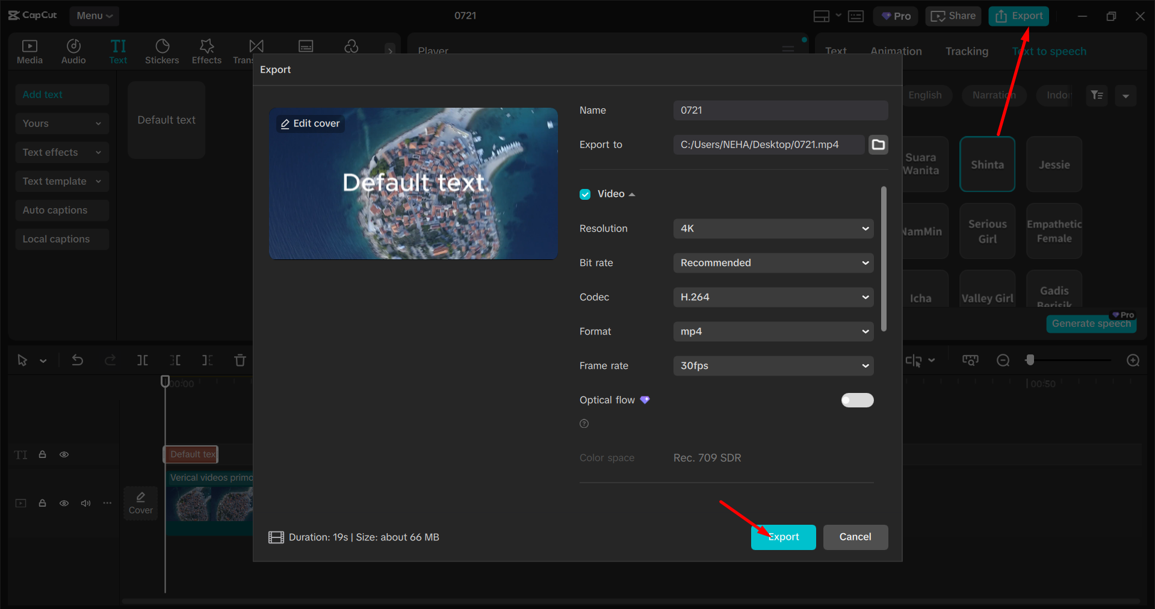1155x609 pixels.
Task: Lock the text track
Action: [43, 454]
